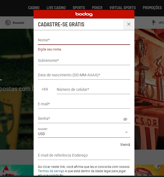Open the Live Casino menu item

pos(56,8)
